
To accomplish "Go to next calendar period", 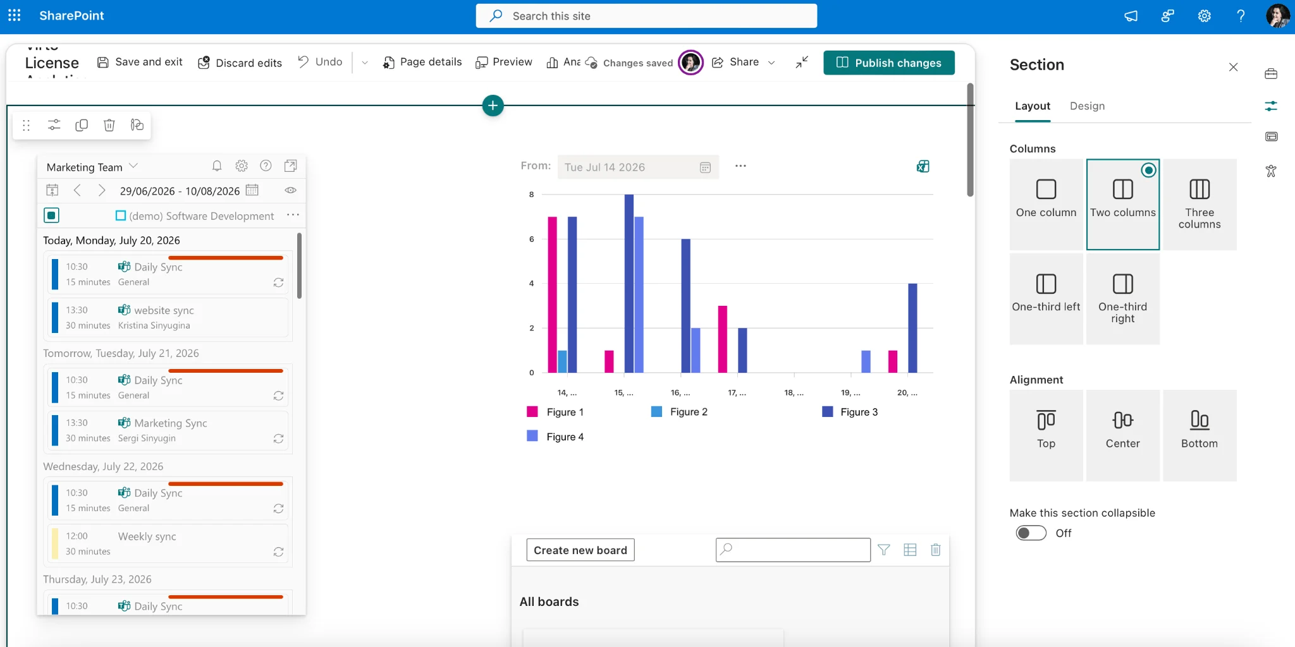I will [101, 190].
